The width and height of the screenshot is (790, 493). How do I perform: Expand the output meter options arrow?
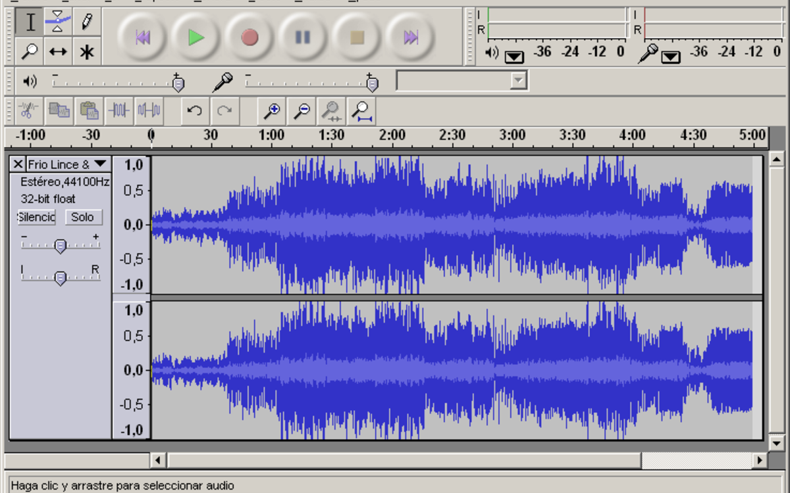pos(514,57)
